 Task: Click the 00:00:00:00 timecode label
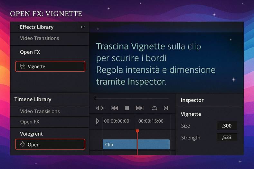click(x=117, y=121)
